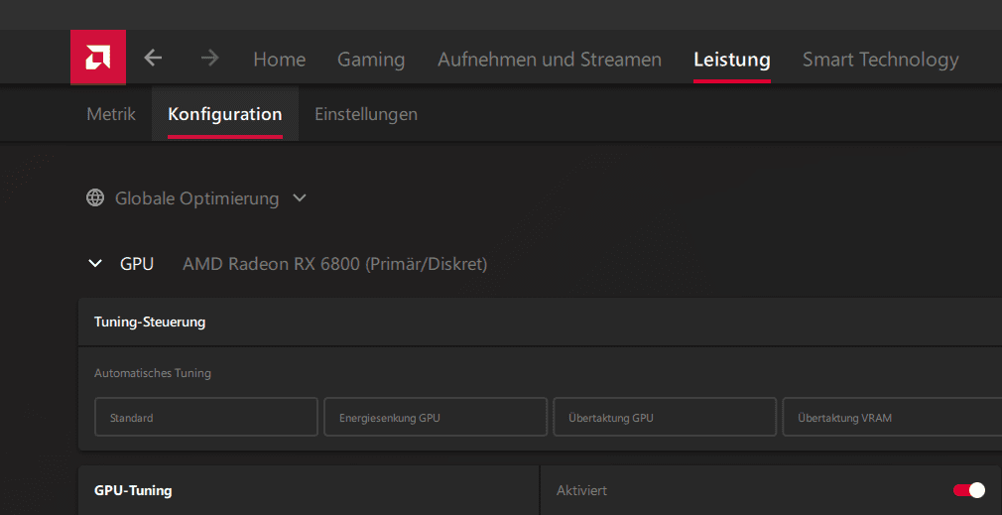The width and height of the screenshot is (1002, 515).
Task: Choose the Übertaktung VRAM preset
Action: click(x=892, y=417)
